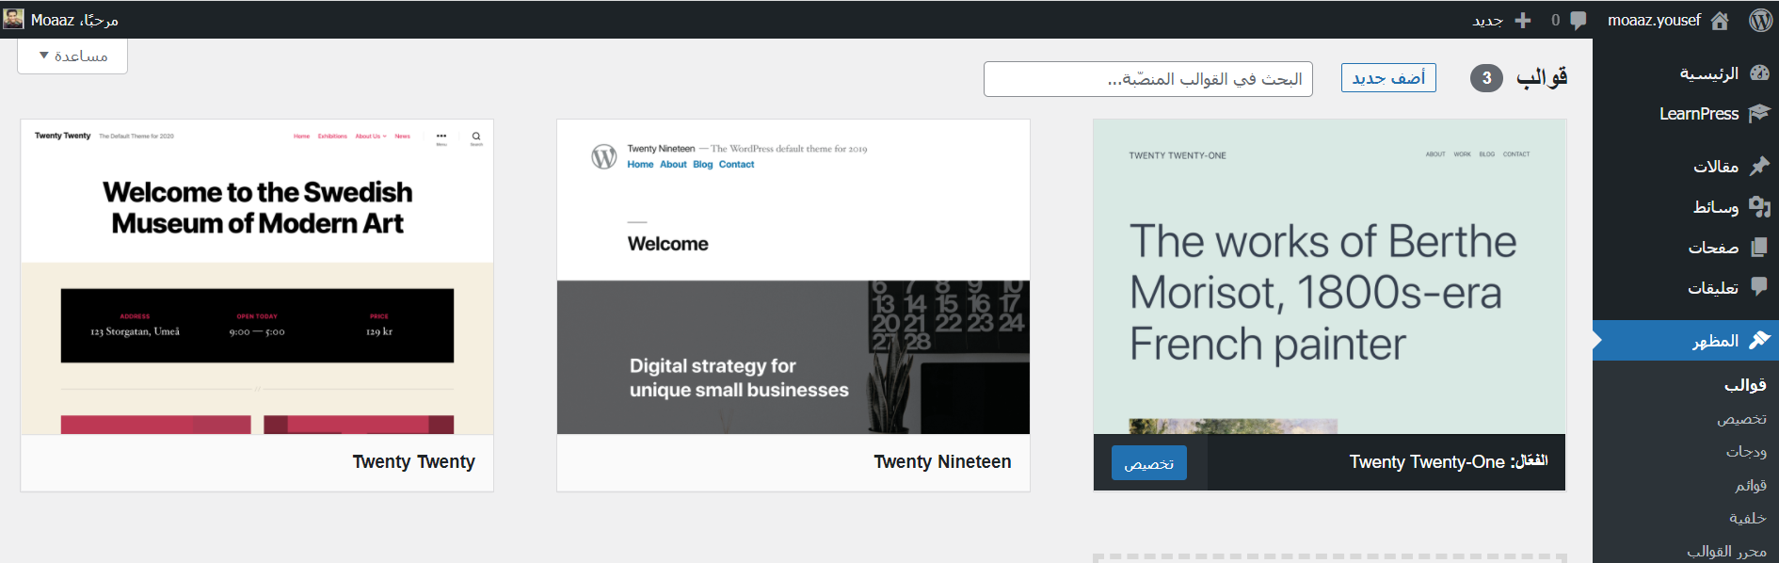Viewport: 1779px width, 563px height.
Task: Click جديد in the admin bar
Action: [1488, 20]
